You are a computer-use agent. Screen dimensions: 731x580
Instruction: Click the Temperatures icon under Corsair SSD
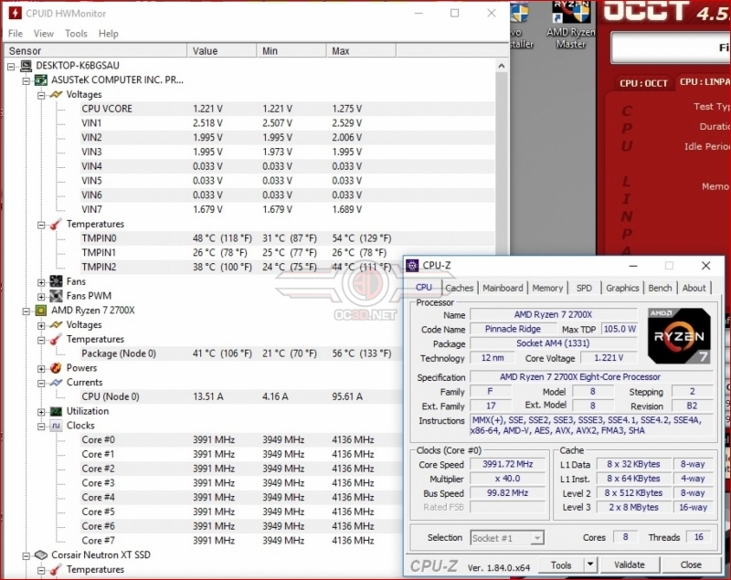tap(57, 569)
